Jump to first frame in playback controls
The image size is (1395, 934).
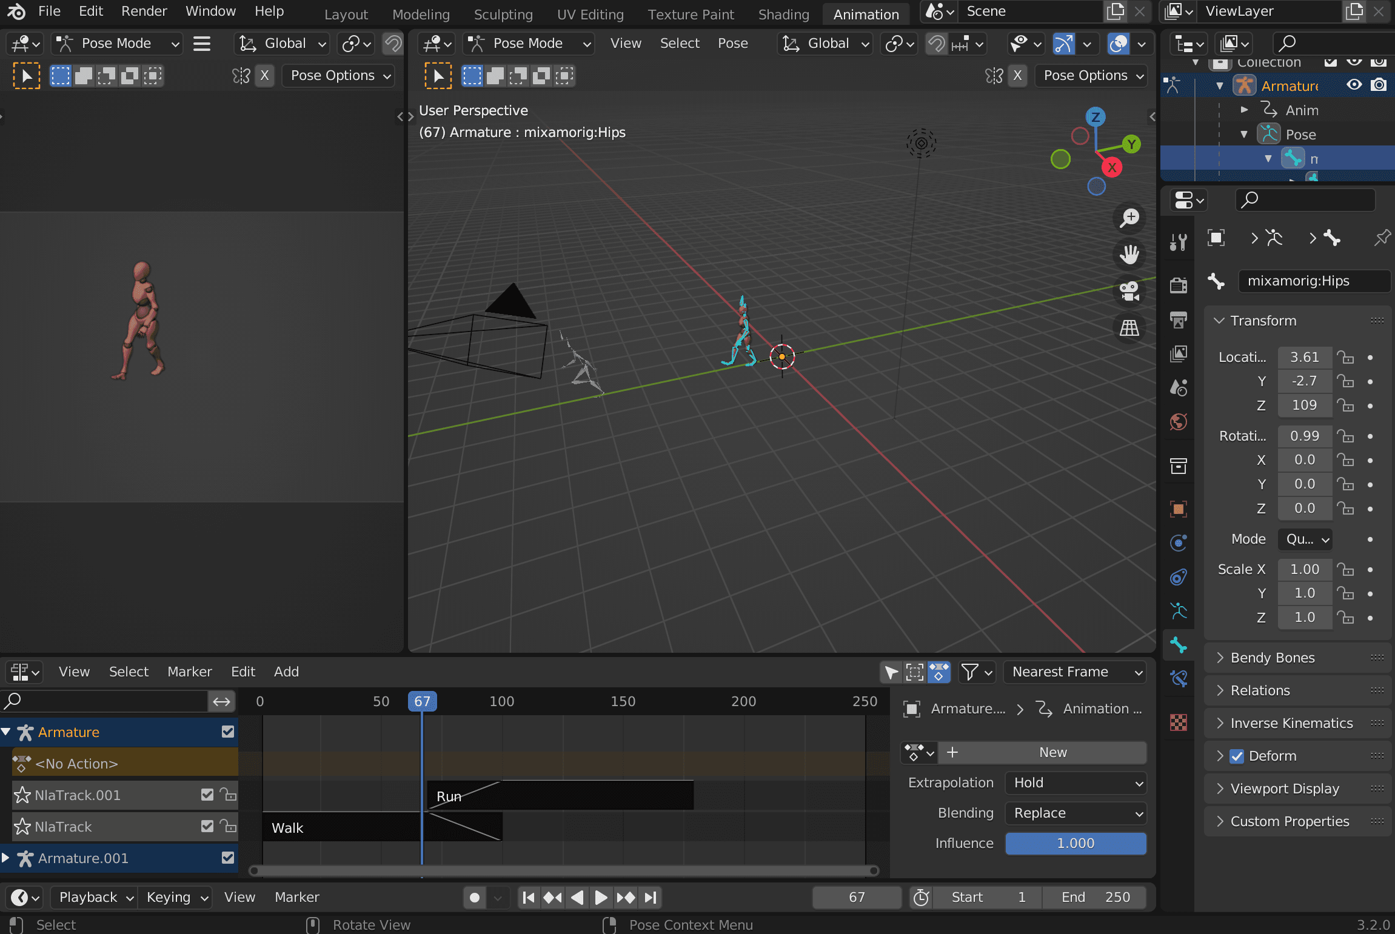click(x=529, y=897)
